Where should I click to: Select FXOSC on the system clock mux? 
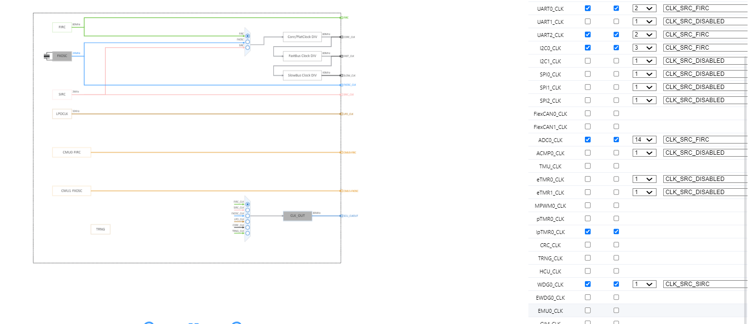click(247, 42)
